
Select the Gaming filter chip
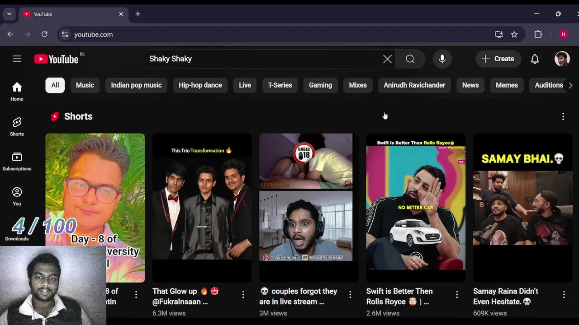[320, 85]
